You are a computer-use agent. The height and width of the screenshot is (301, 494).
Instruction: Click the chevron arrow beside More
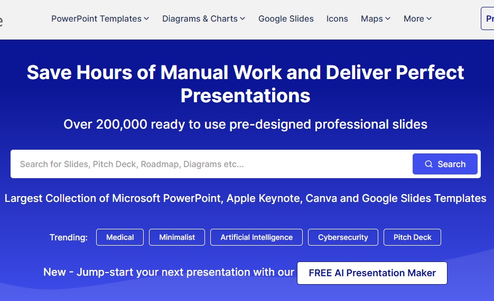(429, 19)
